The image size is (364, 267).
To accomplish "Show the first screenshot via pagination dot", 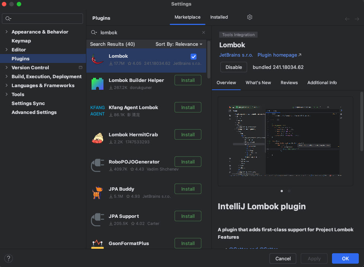I will tap(282, 191).
